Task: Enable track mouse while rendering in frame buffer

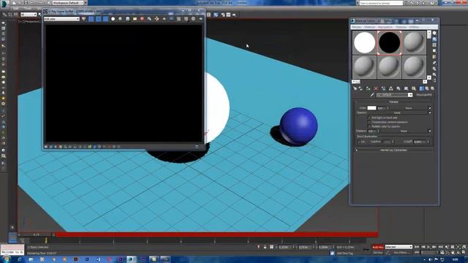Action: pyautogui.click(x=156, y=19)
